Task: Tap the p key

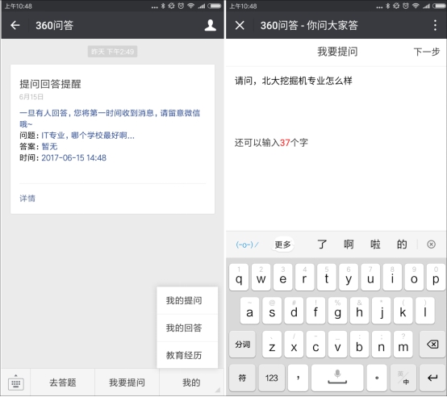Action: coord(436,278)
